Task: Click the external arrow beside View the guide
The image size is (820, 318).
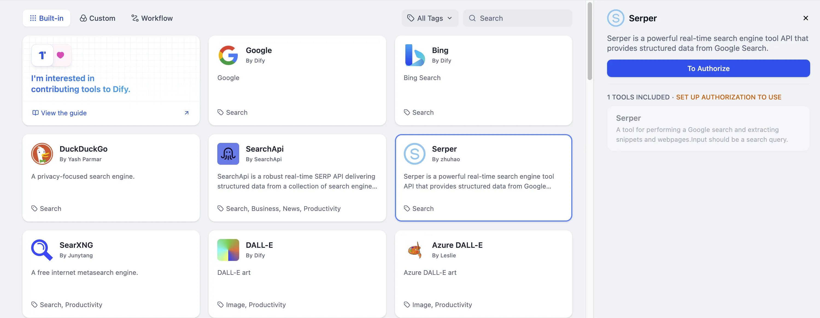Action: click(186, 113)
